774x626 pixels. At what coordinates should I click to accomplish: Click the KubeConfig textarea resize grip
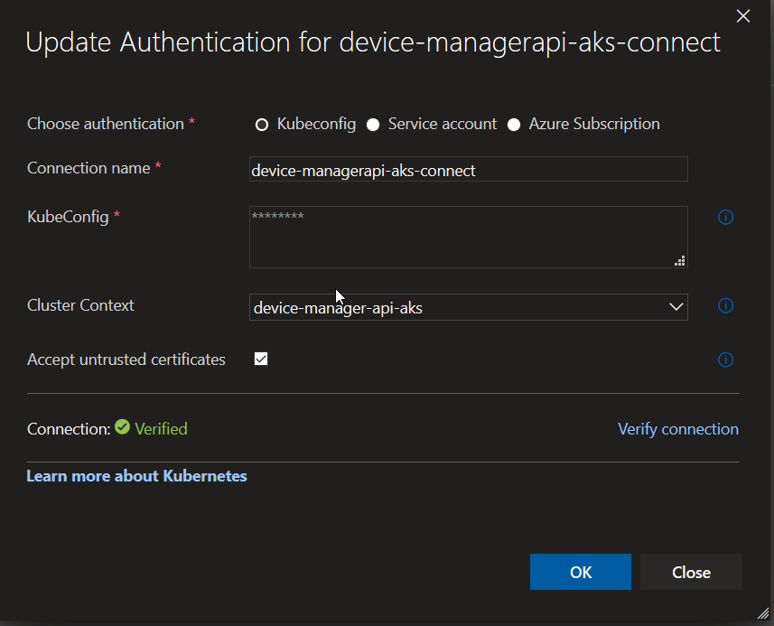pos(680,261)
